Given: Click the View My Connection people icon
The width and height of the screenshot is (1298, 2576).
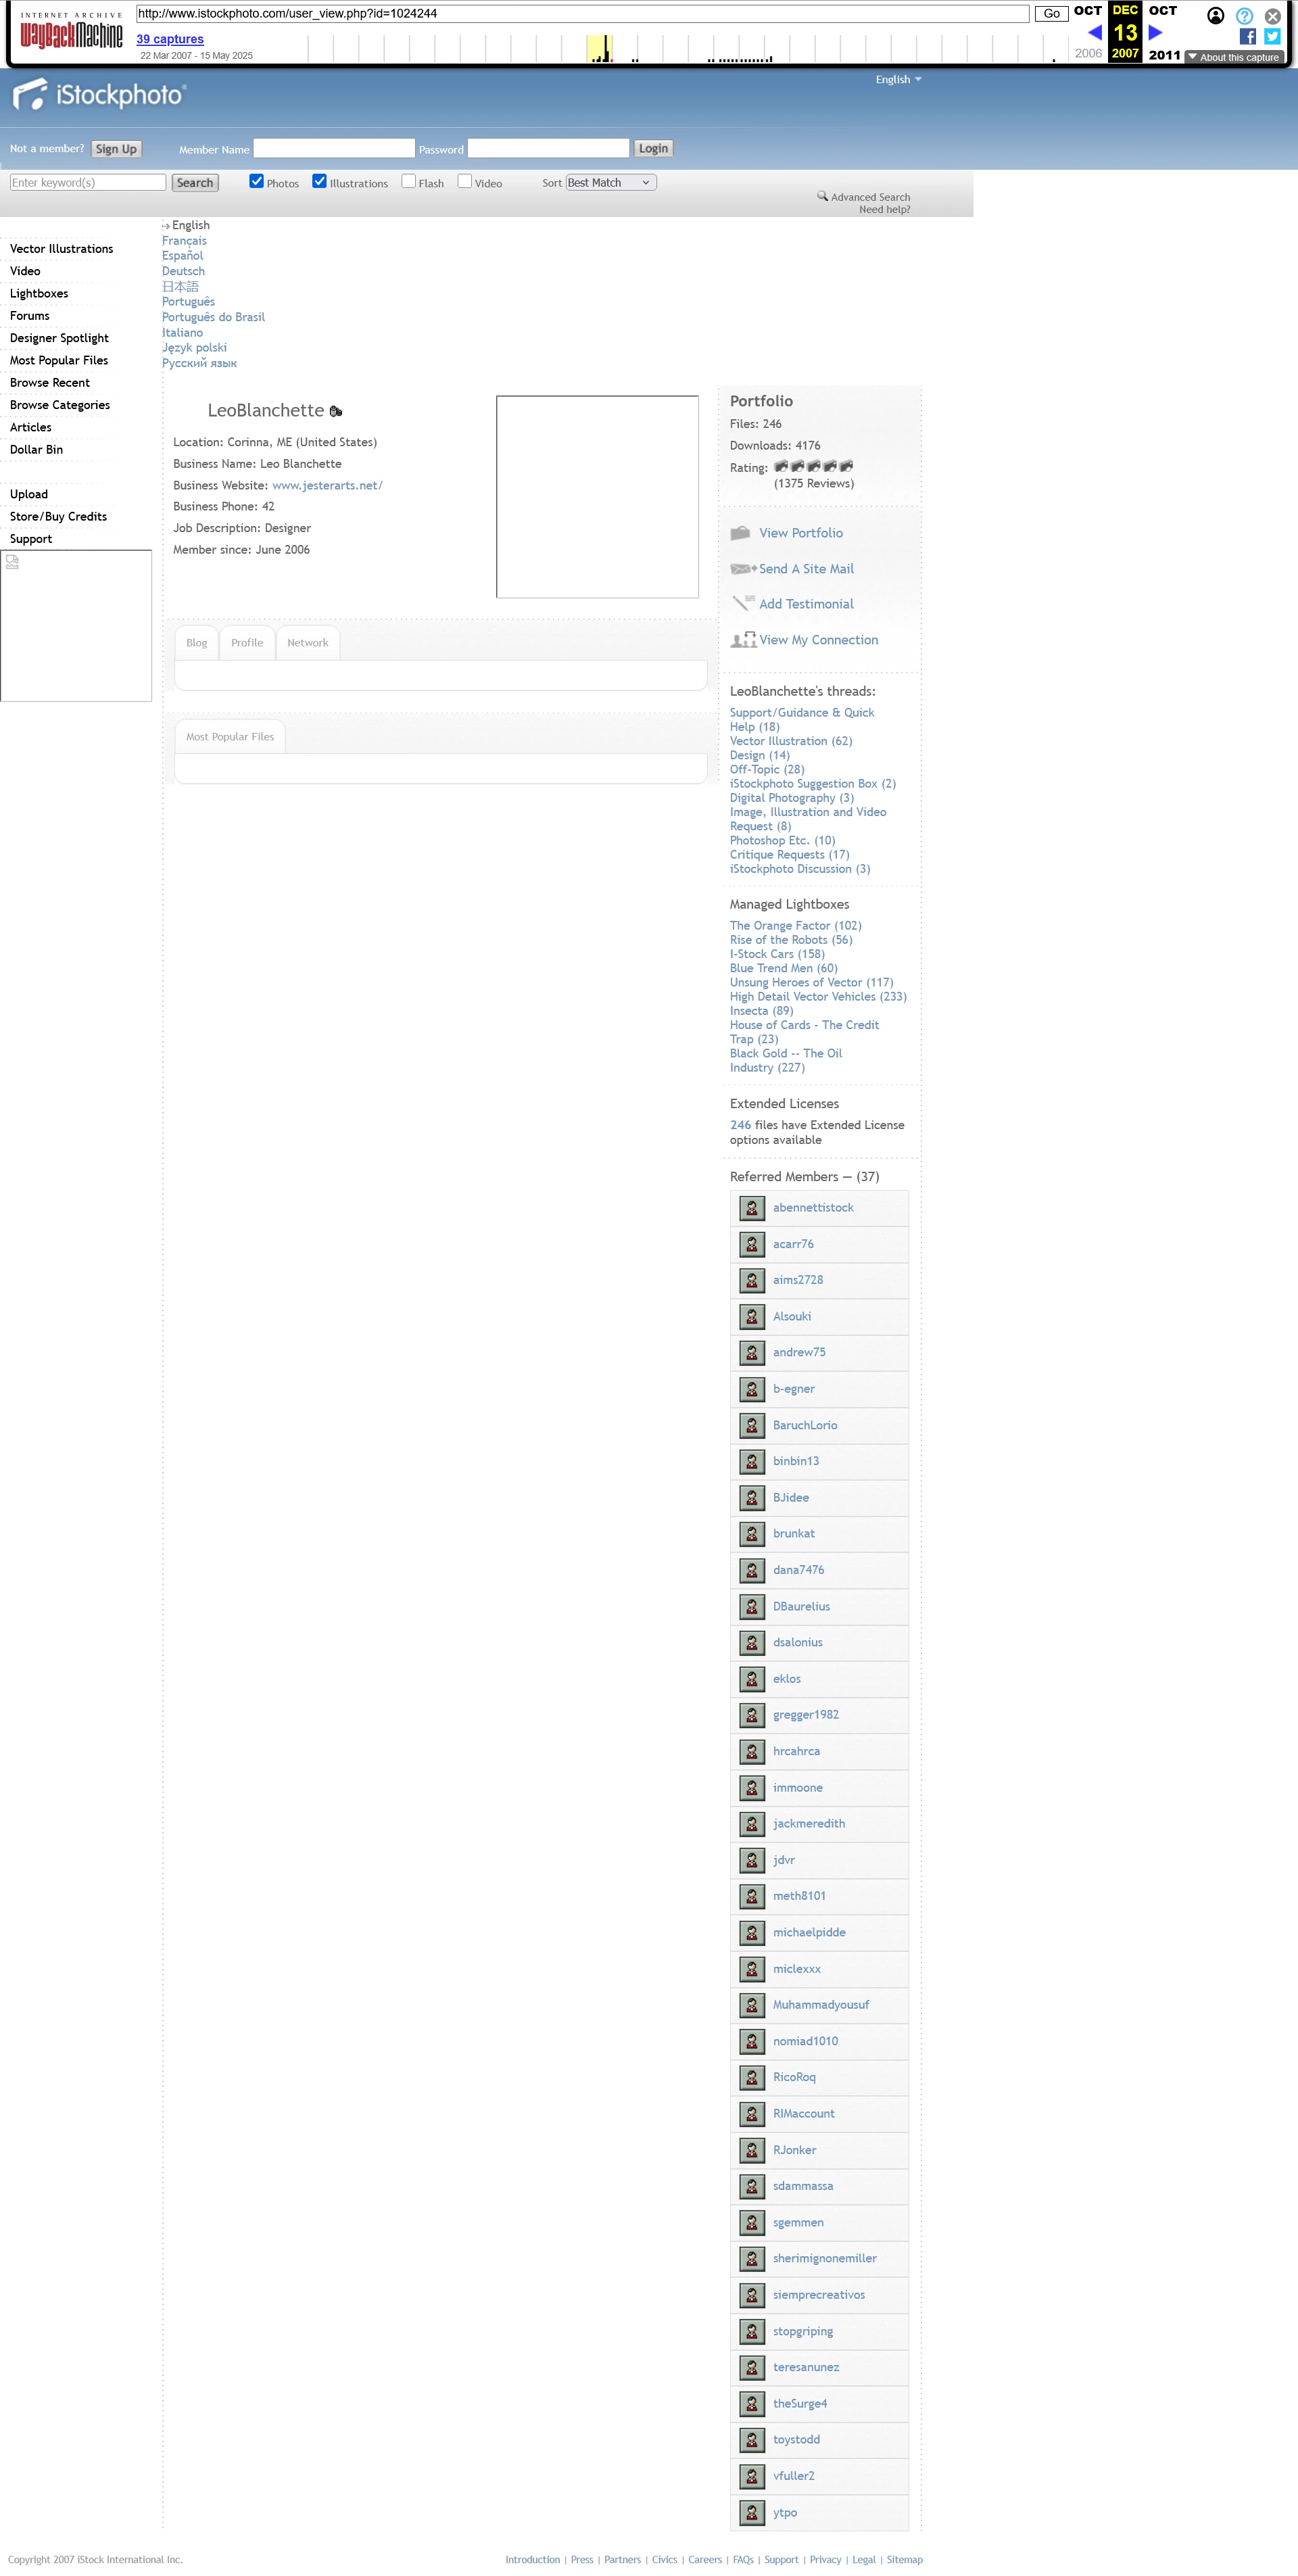Looking at the screenshot, I should click(743, 640).
